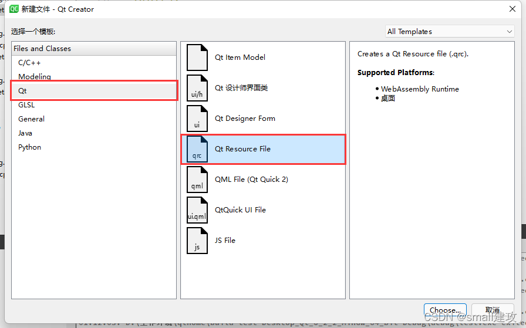
Task: Select the qrc resource file icon
Action: 197,149
